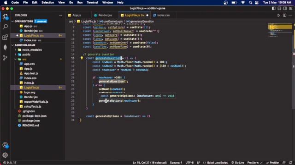Screen dimensions: 295x165
Task: Select Render.jsx in Open Editors list
Action: [x=31, y=31]
